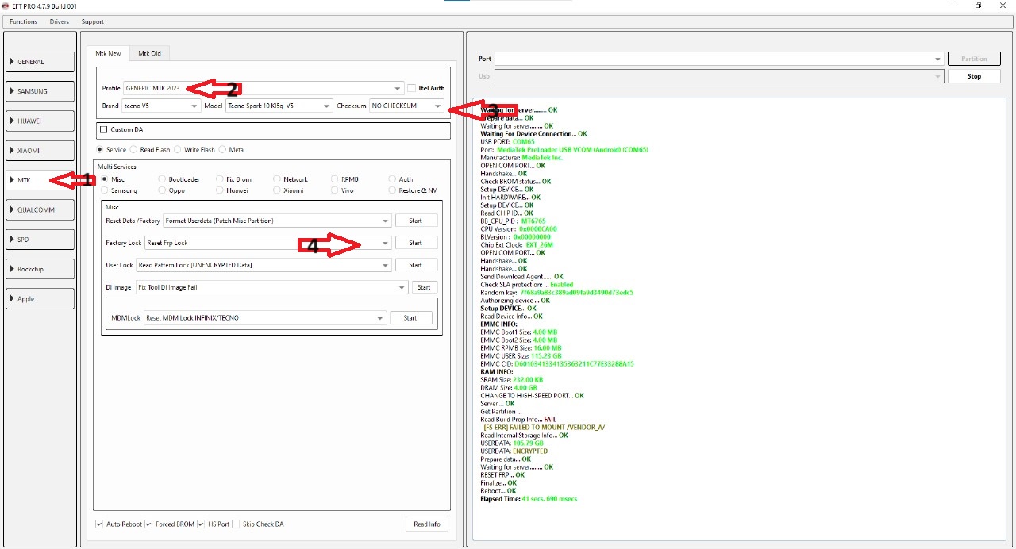Select the Service radio button
This screenshot has width=1016, height=549.
pyautogui.click(x=100, y=149)
